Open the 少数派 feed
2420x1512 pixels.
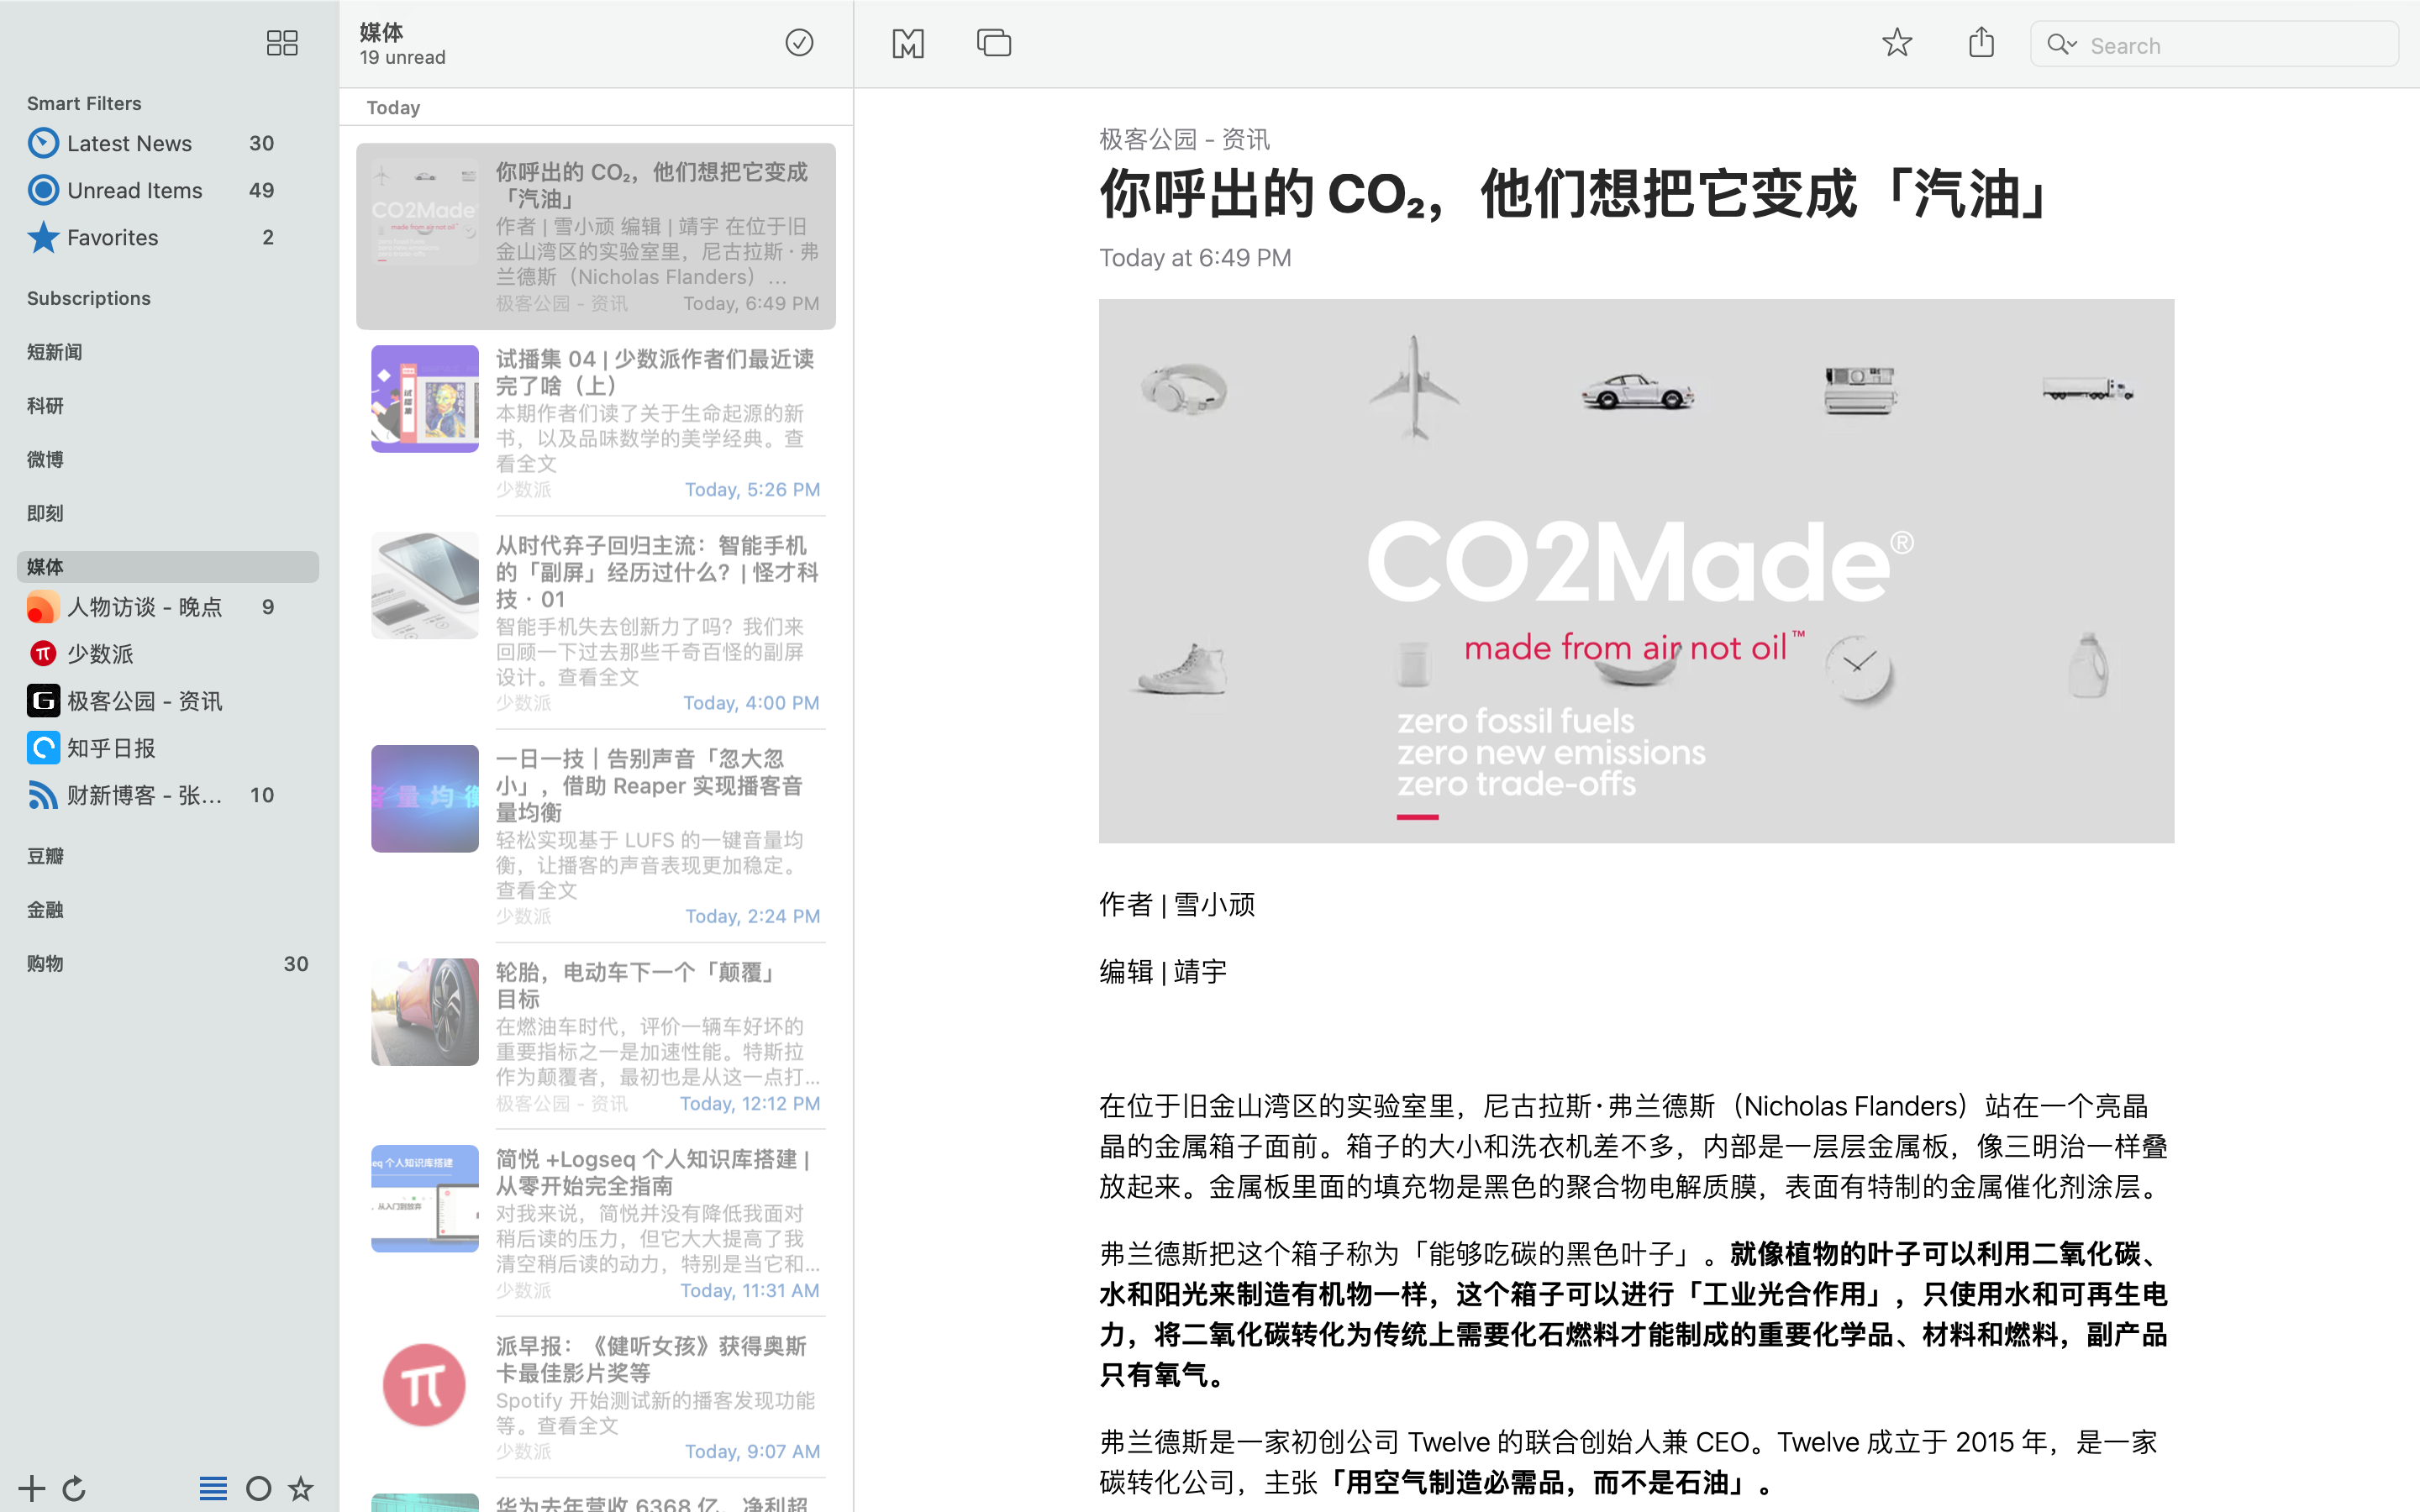click(168, 654)
